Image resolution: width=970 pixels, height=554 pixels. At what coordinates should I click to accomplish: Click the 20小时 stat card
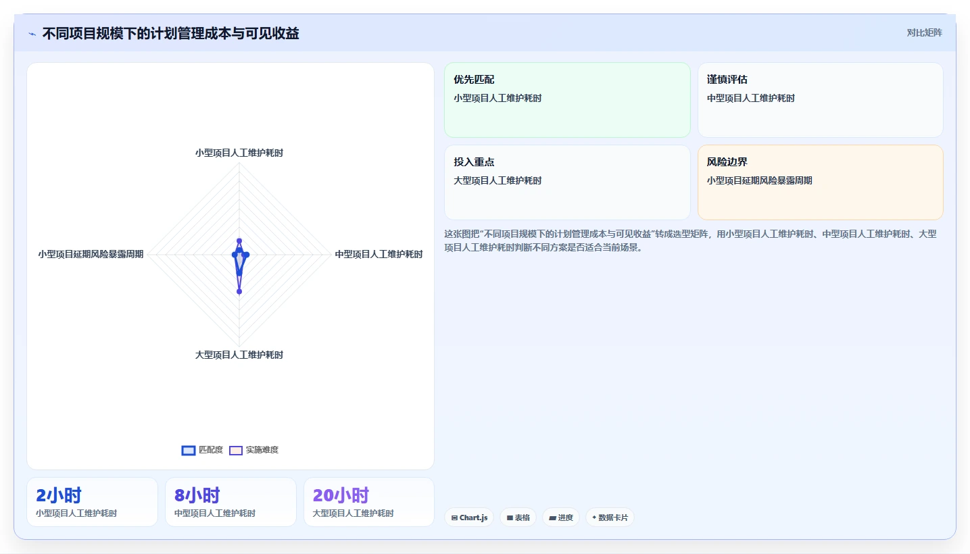(x=369, y=502)
